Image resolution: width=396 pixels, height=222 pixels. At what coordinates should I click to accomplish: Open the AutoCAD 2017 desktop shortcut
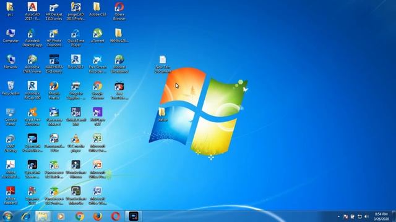tap(32, 11)
